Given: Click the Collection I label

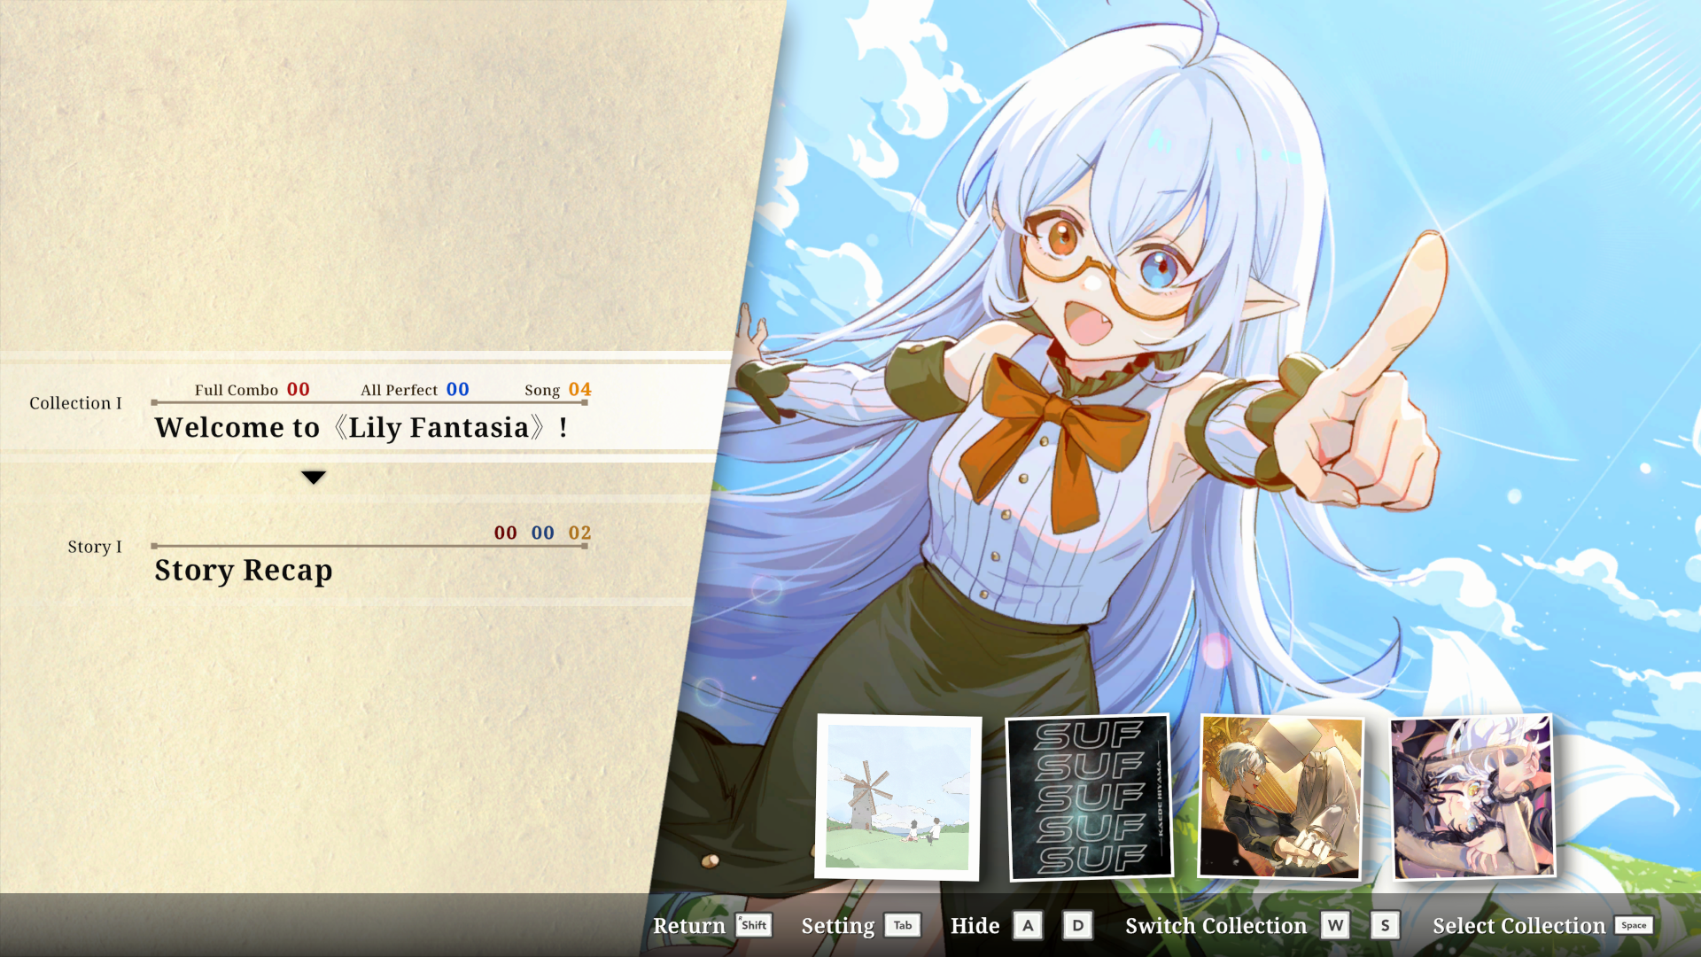Looking at the screenshot, I should (x=75, y=403).
